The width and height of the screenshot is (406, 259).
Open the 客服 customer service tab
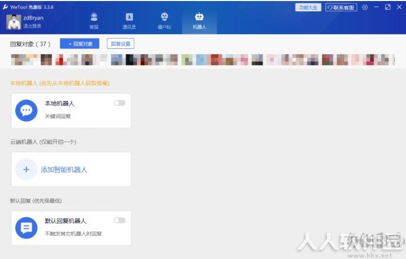[94, 21]
